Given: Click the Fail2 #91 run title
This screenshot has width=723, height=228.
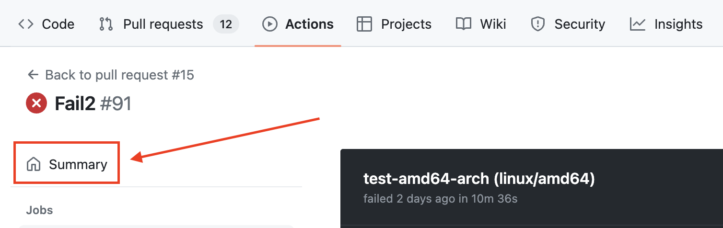Looking at the screenshot, I should click(93, 103).
